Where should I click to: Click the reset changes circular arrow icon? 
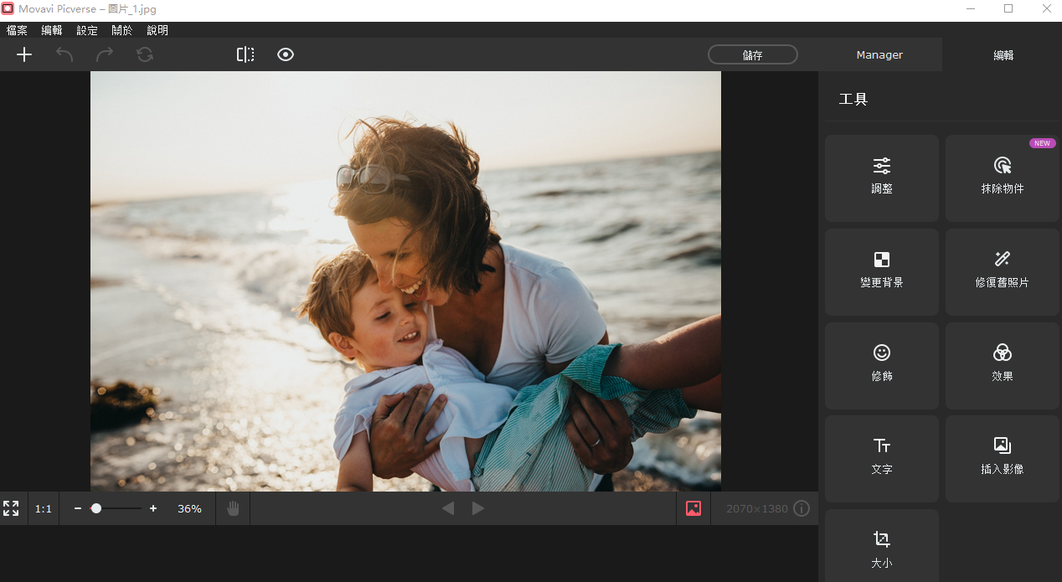(x=145, y=54)
